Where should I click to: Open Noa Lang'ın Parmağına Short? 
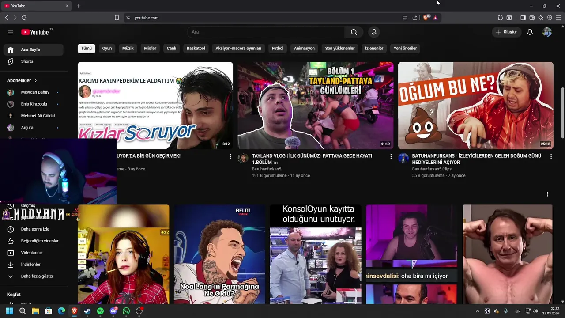tap(219, 254)
